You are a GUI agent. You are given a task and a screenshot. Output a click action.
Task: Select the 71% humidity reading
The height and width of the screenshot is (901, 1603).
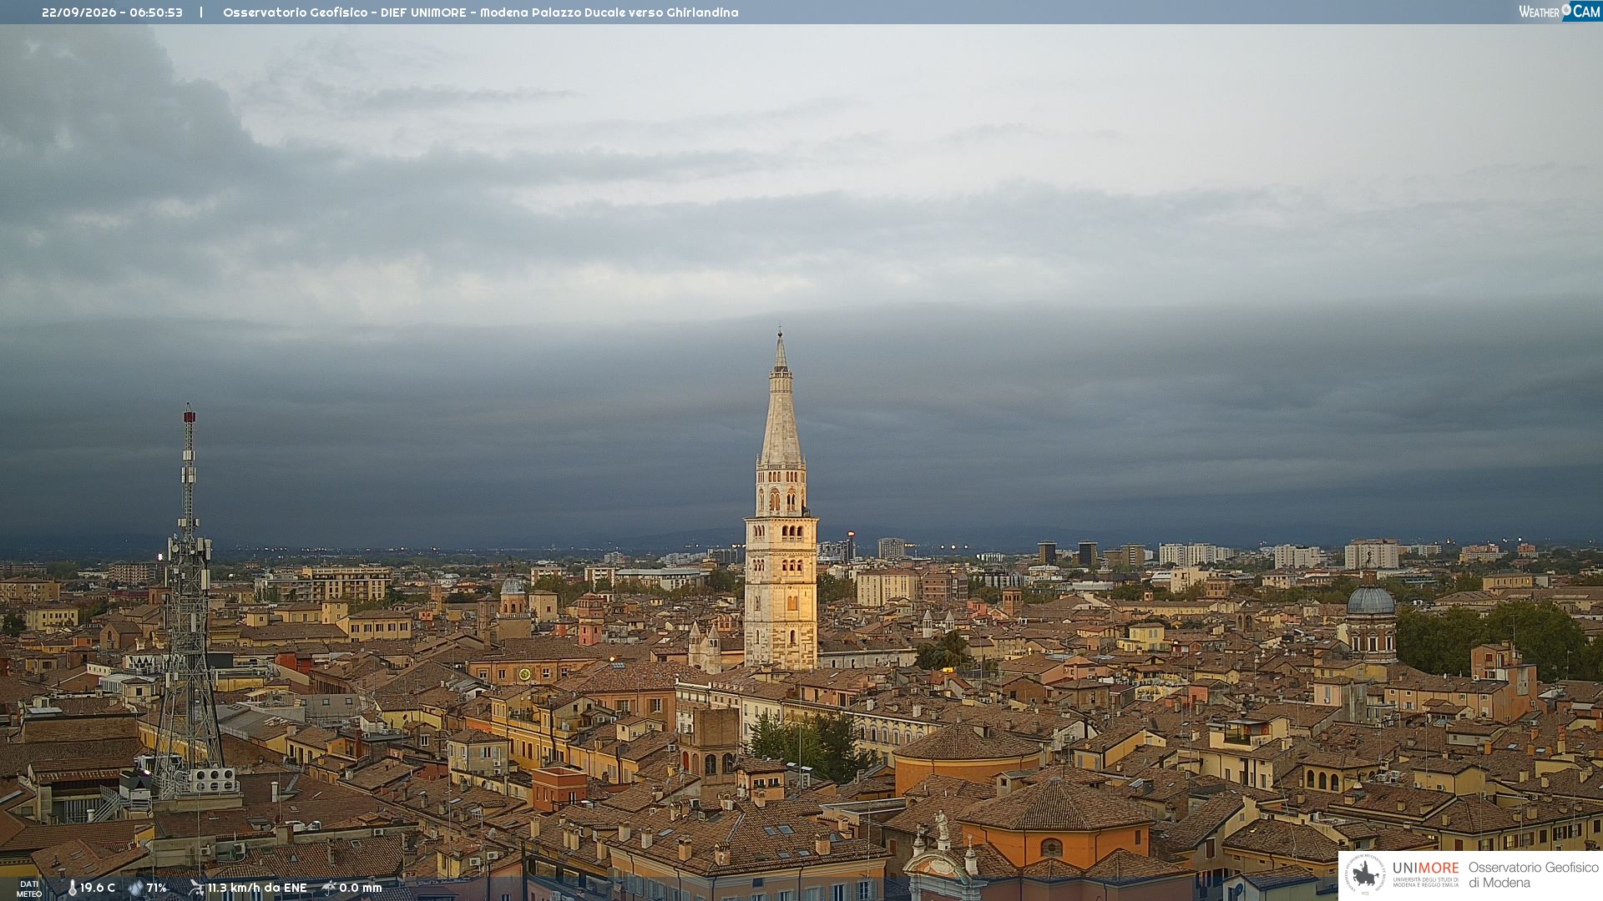pyautogui.click(x=157, y=888)
